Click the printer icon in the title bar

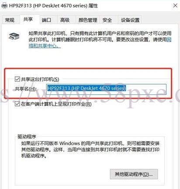pyautogui.click(x=4, y=6)
